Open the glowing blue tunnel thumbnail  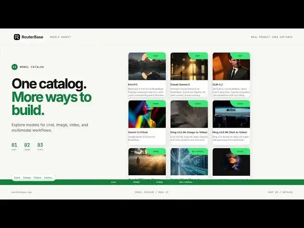(x=189, y=161)
